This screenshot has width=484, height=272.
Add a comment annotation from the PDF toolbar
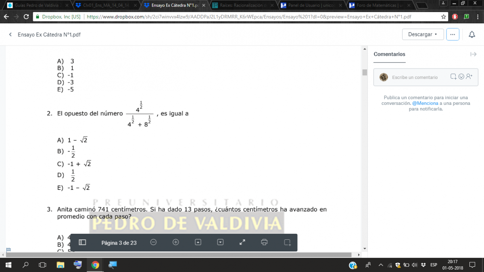click(287, 242)
